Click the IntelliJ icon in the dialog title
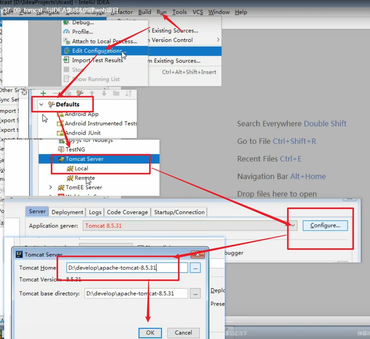This screenshot has height=339, width=370. click(19, 254)
